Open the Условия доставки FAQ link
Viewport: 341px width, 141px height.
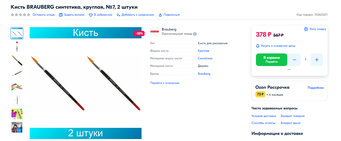pyautogui.click(x=264, y=116)
